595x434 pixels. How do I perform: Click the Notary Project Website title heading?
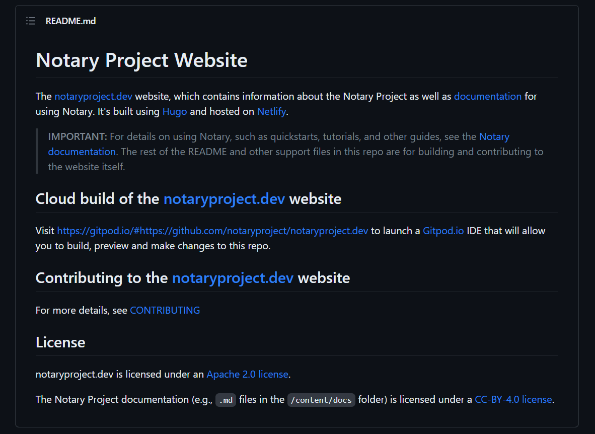(141, 60)
